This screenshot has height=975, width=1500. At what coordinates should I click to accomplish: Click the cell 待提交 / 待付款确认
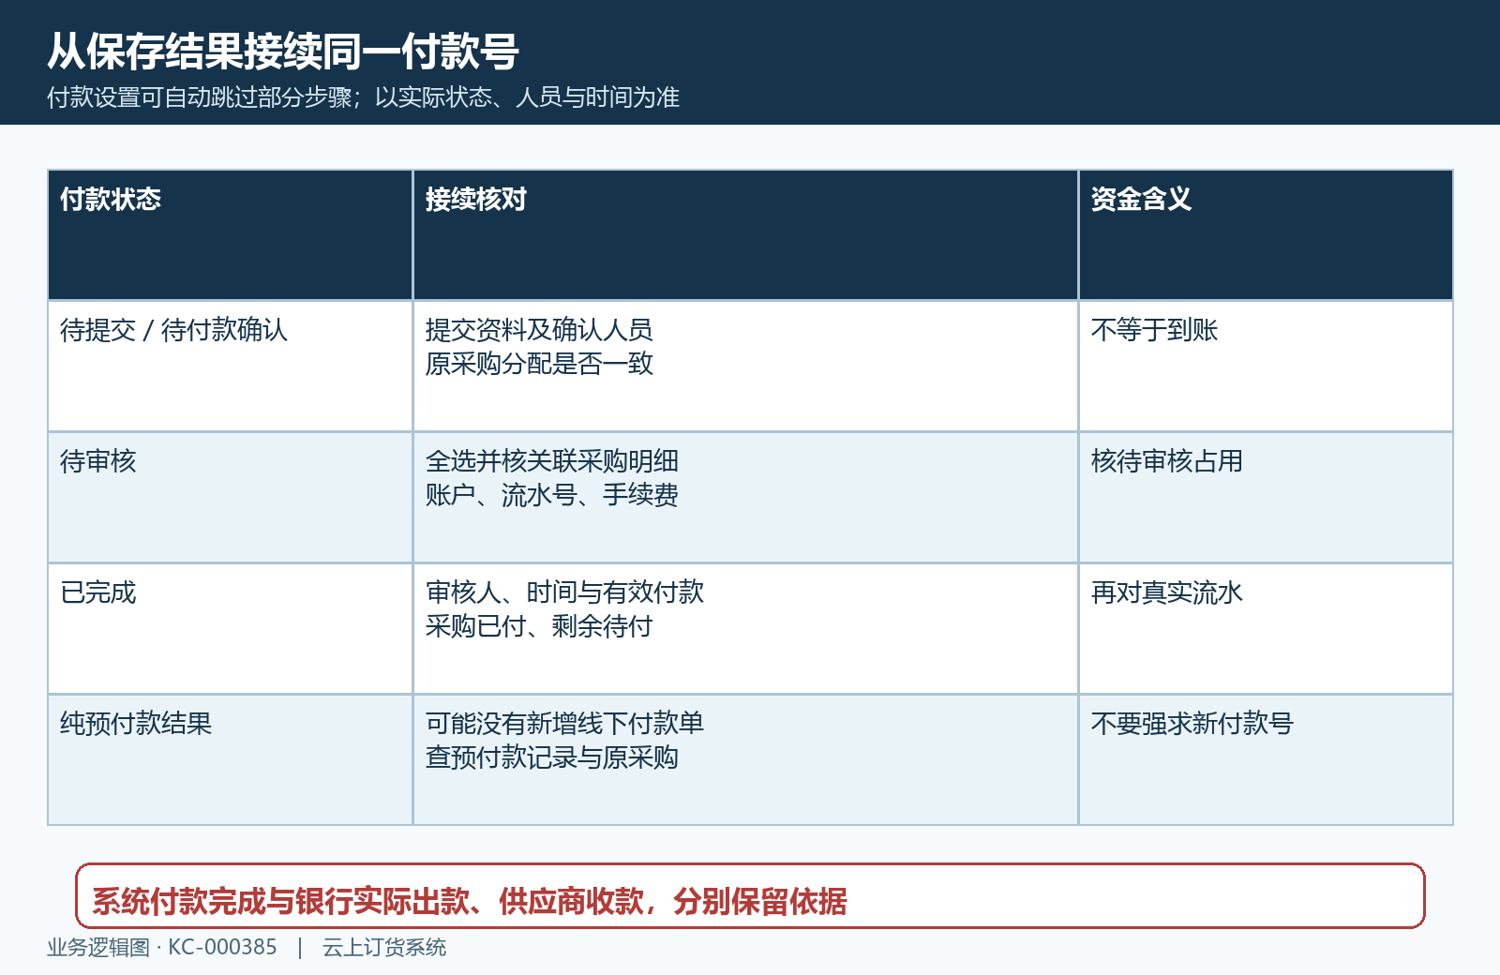click(230, 366)
